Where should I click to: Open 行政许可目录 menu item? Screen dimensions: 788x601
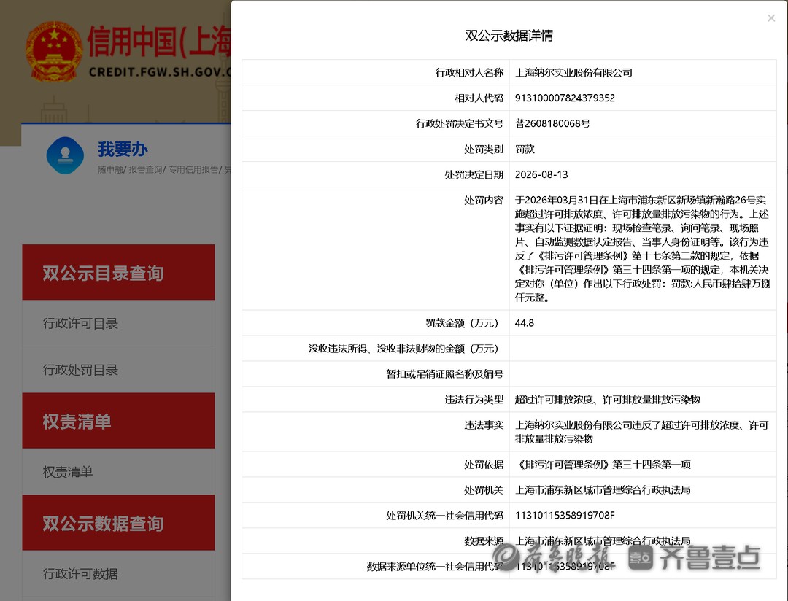(80, 323)
